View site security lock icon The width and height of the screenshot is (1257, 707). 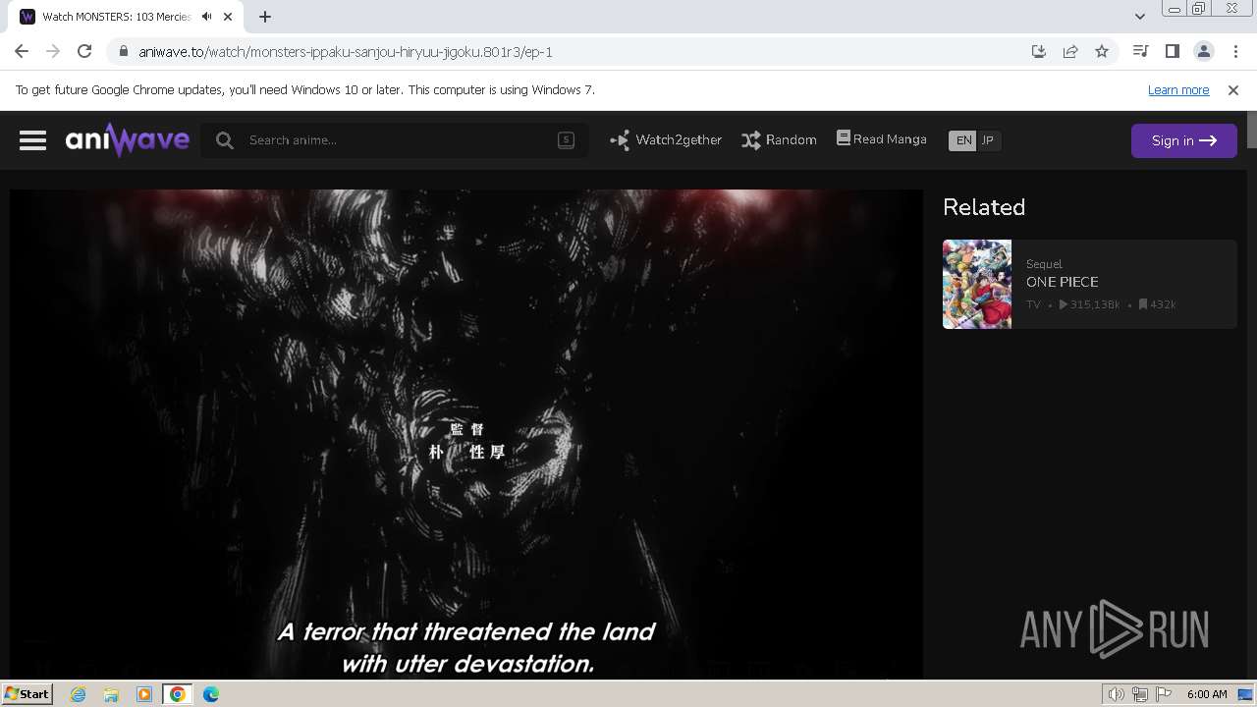pos(124,51)
